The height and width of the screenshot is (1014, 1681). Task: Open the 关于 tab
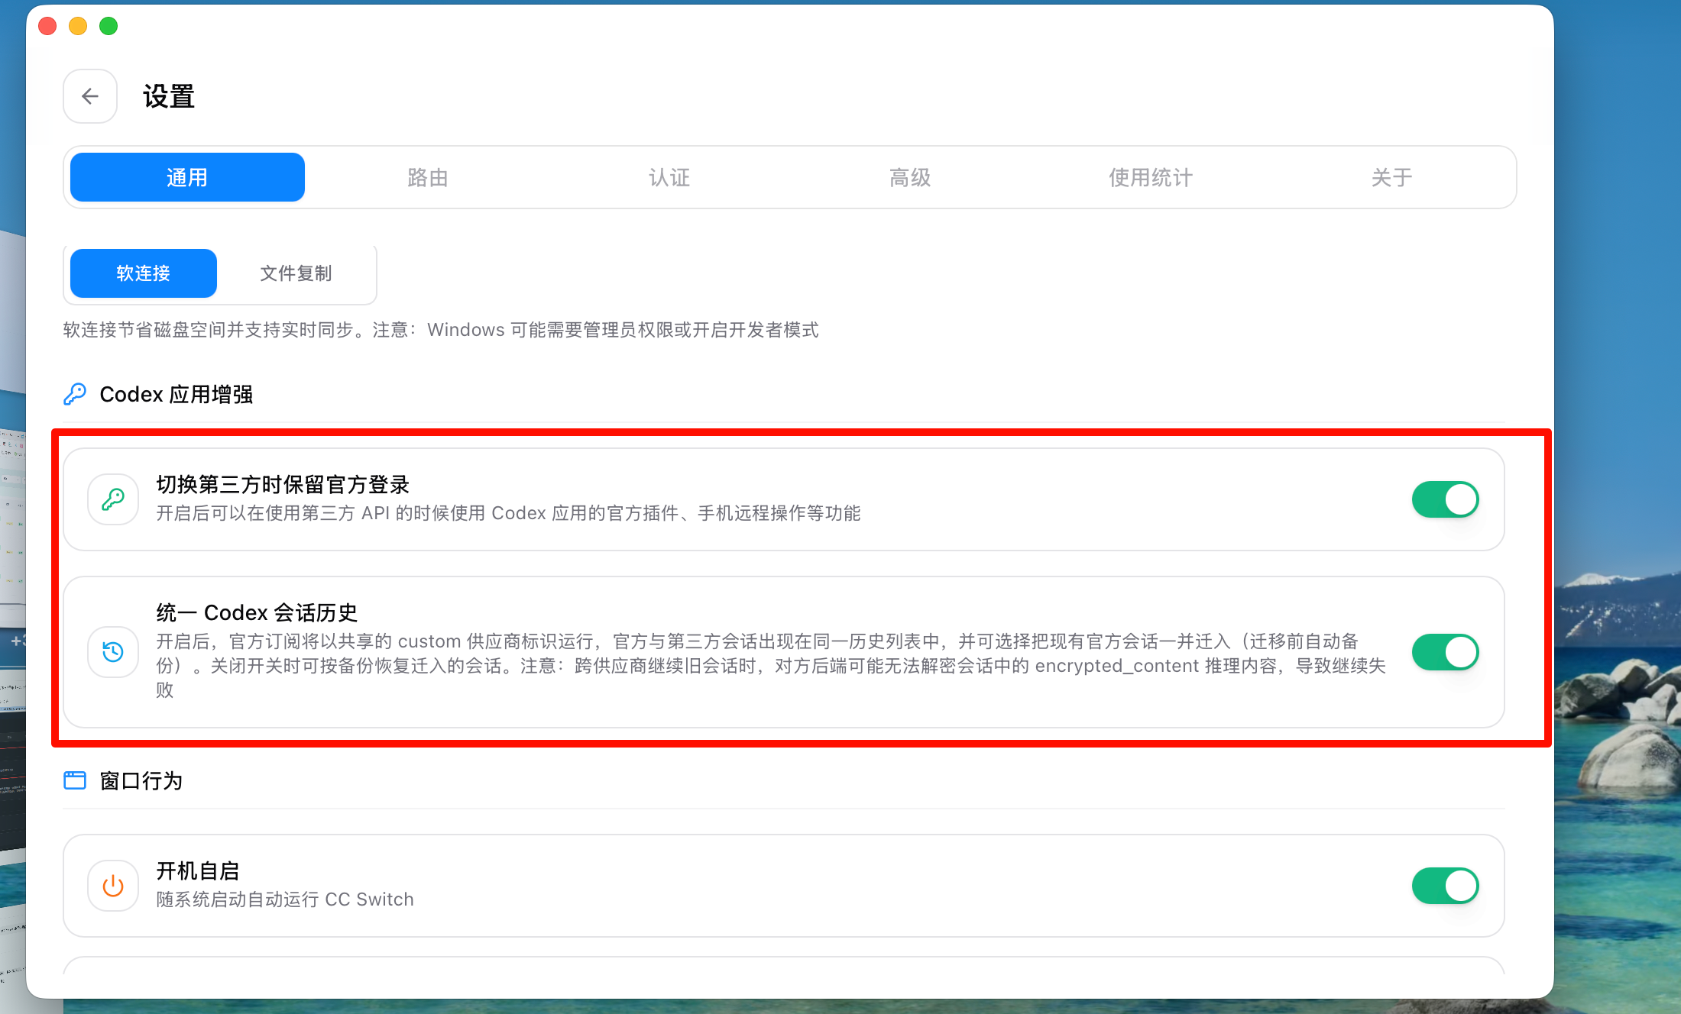[x=1391, y=177]
